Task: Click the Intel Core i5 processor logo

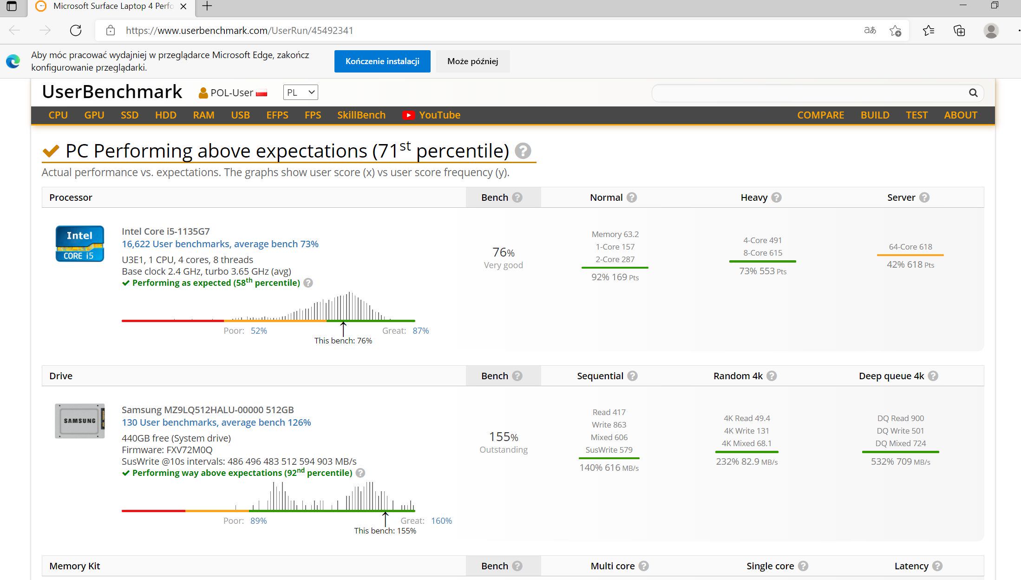Action: tap(79, 244)
